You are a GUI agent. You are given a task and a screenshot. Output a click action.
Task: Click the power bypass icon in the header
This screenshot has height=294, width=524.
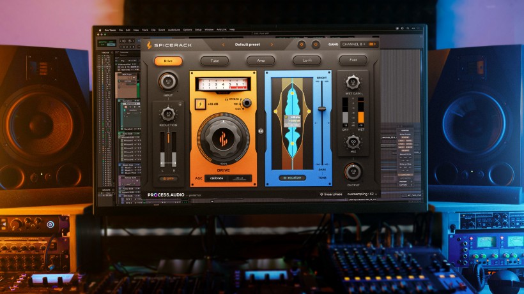pos(316,45)
